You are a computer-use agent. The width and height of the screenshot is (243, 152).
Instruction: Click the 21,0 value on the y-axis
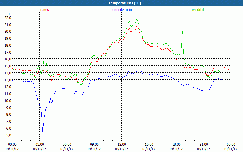pyautogui.click(x=8, y=25)
